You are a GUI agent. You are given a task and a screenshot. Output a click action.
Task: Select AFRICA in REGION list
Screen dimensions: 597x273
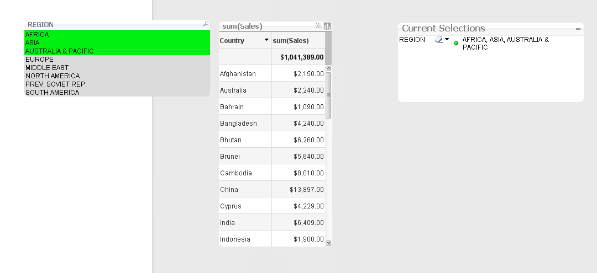(x=117, y=35)
